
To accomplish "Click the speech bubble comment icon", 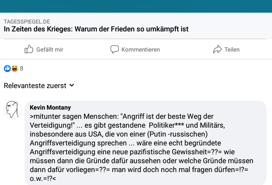I will pyautogui.click(x=115, y=49).
